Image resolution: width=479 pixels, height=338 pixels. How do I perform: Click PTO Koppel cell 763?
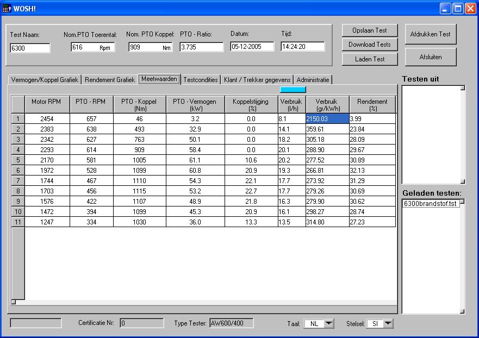(140, 140)
